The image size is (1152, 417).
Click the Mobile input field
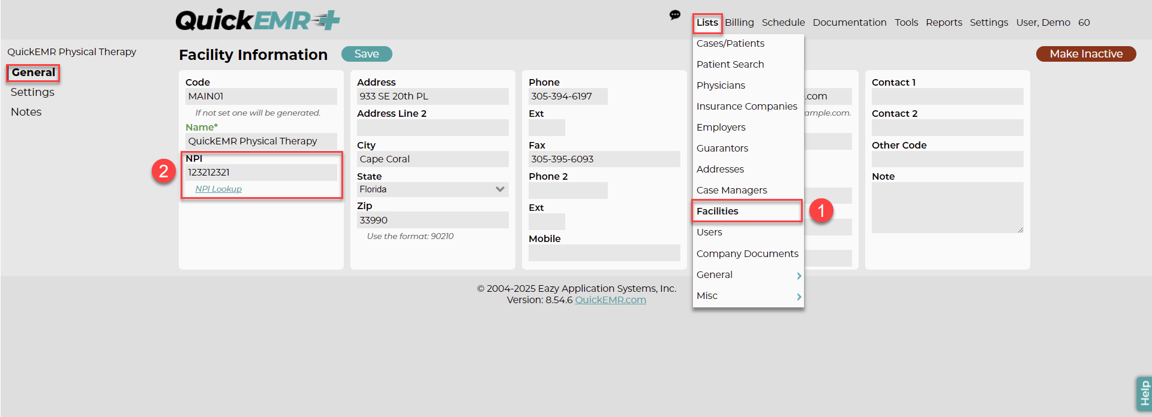(604, 253)
